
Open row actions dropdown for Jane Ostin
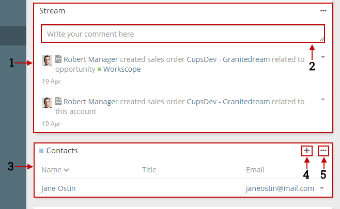pos(322,188)
